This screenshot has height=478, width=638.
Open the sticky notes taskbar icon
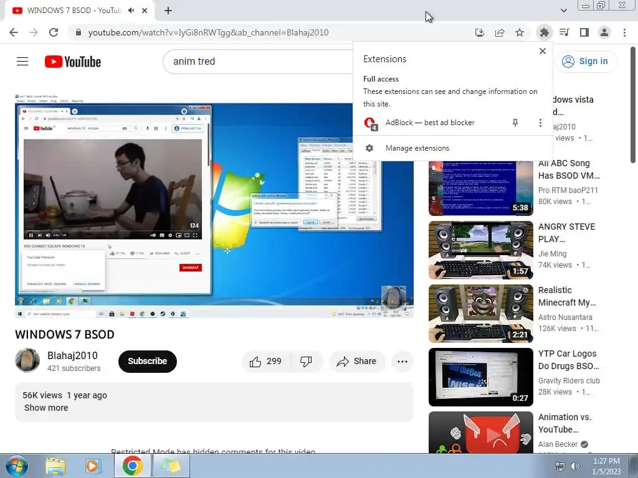[x=171, y=466]
